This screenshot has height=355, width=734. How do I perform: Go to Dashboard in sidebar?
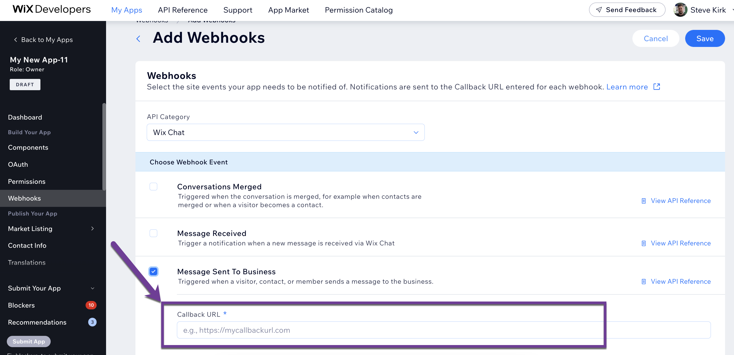coord(25,117)
